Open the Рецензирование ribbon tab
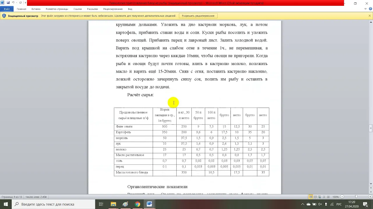The width and height of the screenshot is (373, 209). (x=113, y=9)
